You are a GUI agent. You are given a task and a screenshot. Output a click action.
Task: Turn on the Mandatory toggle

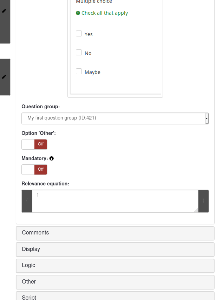point(34,169)
